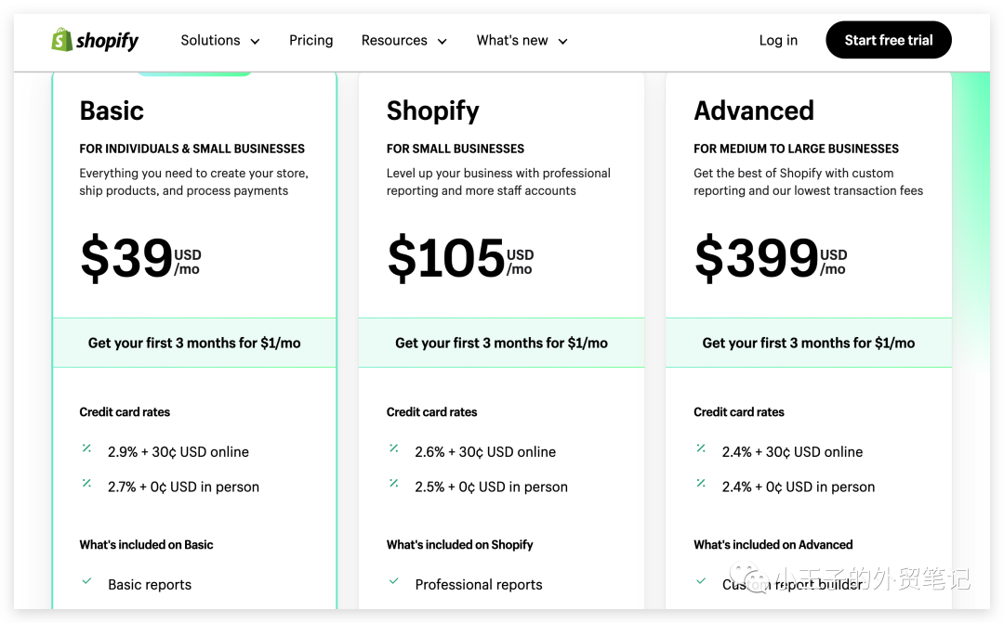Click the Advanced plan $1/mo promo banner
Screen dimensions: 1004x623
coord(808,343)
